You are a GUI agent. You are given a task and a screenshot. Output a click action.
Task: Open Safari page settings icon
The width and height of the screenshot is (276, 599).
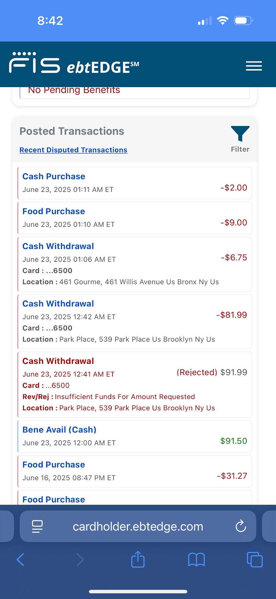37,527
